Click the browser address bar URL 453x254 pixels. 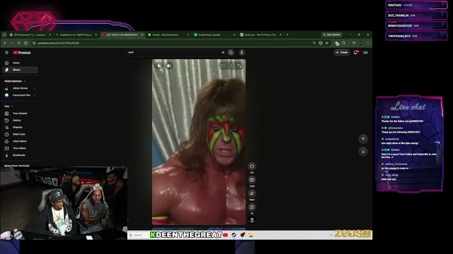pyautogui.click(x=58, y=43)
